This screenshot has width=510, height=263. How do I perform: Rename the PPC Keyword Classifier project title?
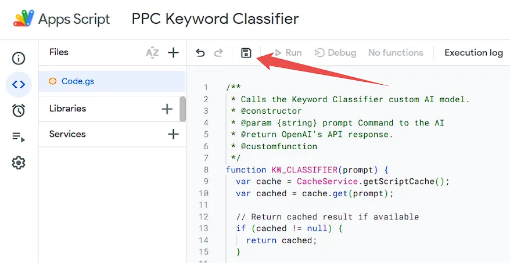[x=215, y=19]
